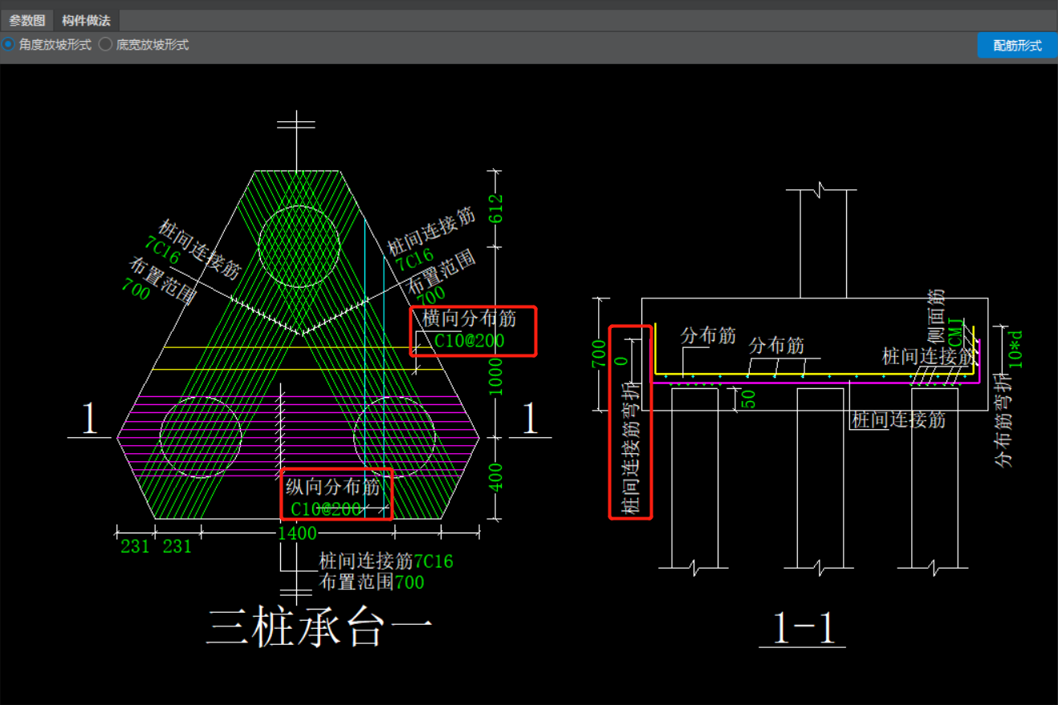Click the 桩间连接筋弯折 vertical label
Viewport: 1058px width, 705px height.
[632, 448]
